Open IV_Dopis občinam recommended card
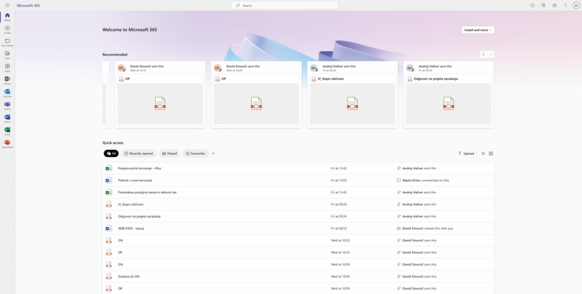This screenshot has height=294, width=582. coord(353,95)
